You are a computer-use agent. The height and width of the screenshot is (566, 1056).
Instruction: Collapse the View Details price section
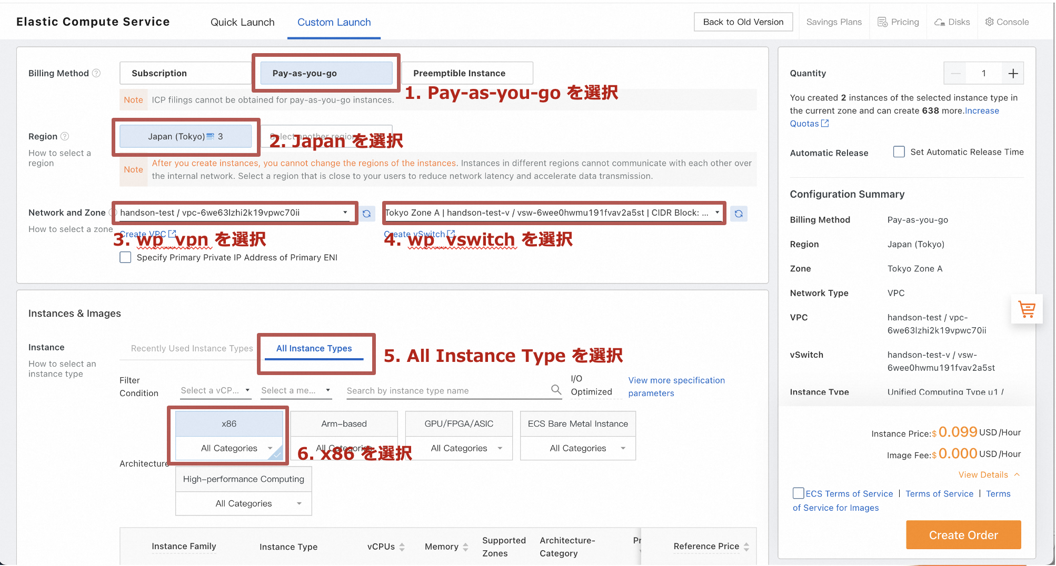989,474
